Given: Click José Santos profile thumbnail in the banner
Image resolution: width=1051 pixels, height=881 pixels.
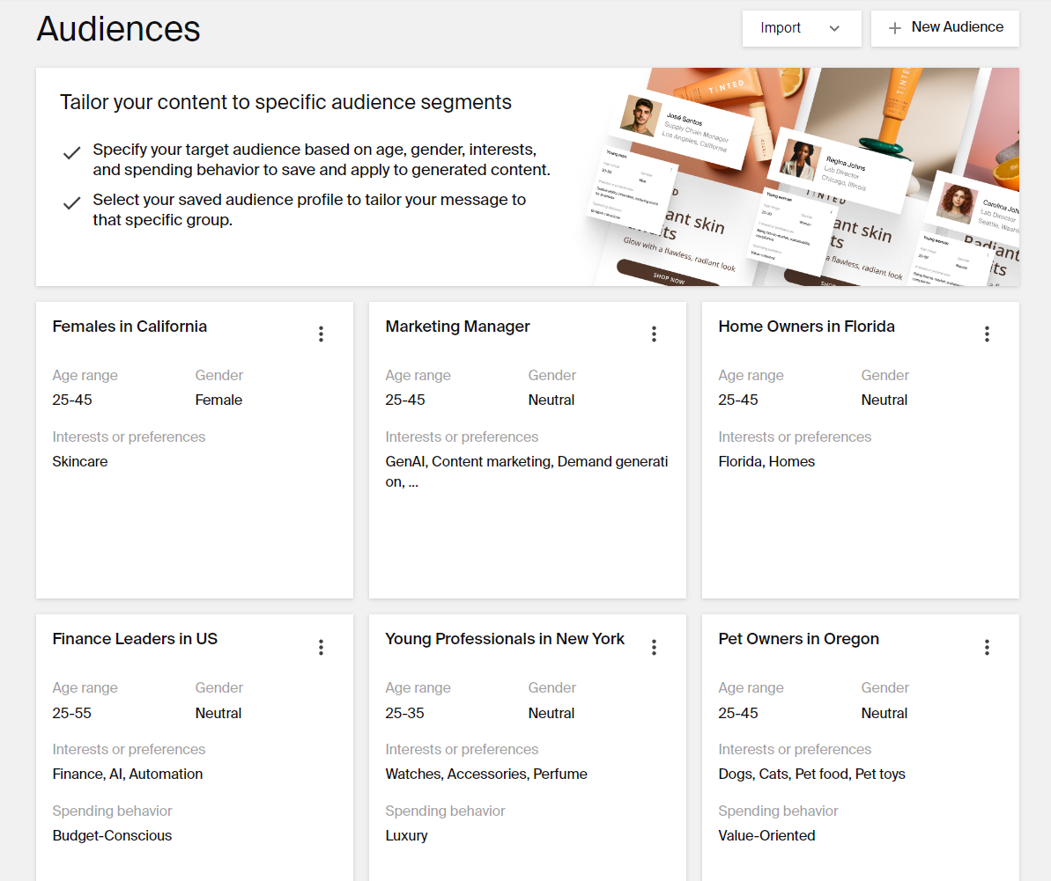Looking at the screenshot, I should tap(642, 117).
